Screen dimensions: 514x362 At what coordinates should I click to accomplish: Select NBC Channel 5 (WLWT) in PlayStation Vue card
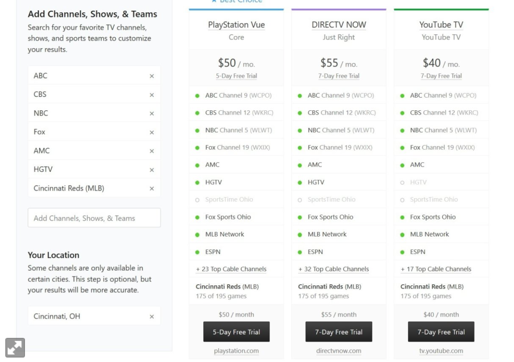(239, 130)
